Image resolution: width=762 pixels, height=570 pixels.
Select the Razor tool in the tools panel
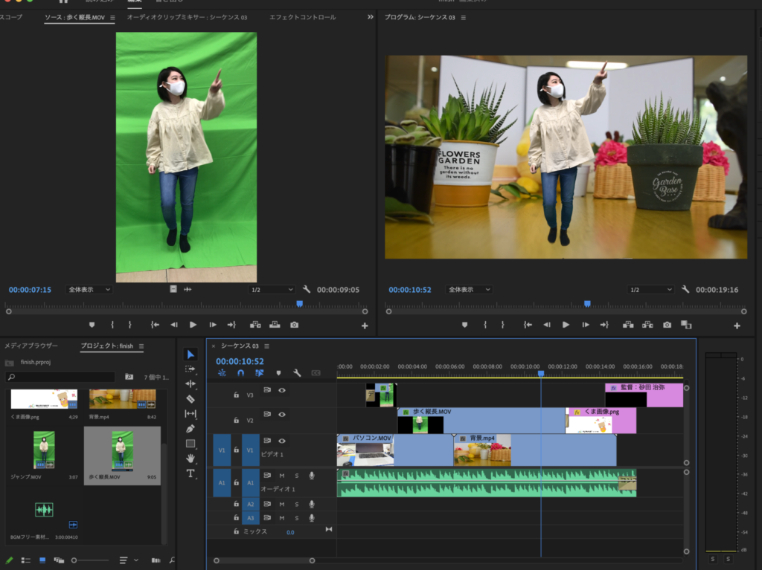pos(190,399)
